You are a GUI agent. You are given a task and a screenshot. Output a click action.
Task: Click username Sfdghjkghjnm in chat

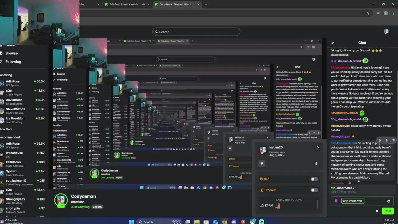[340, 68]
